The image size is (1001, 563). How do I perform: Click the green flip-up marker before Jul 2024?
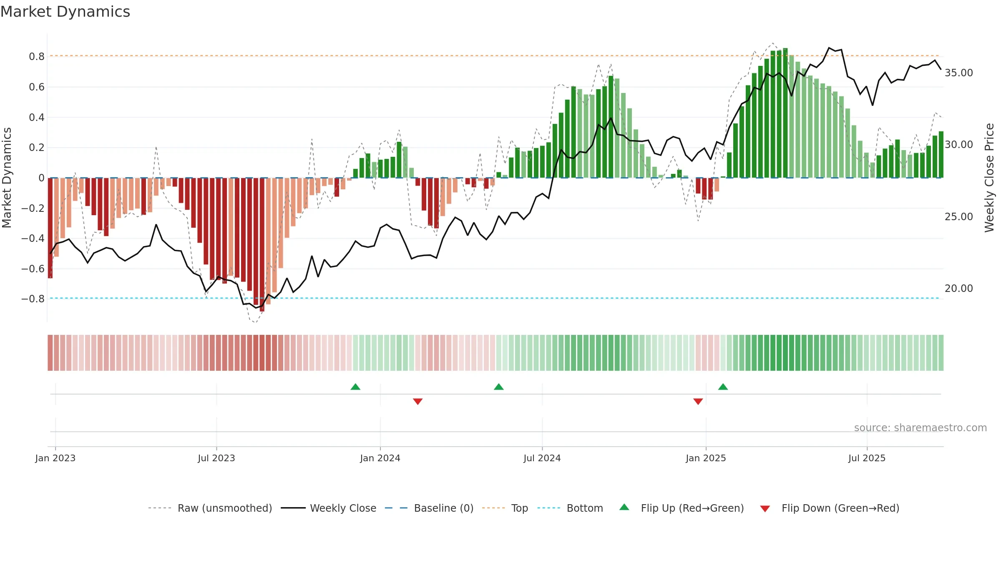click(499, 387)
